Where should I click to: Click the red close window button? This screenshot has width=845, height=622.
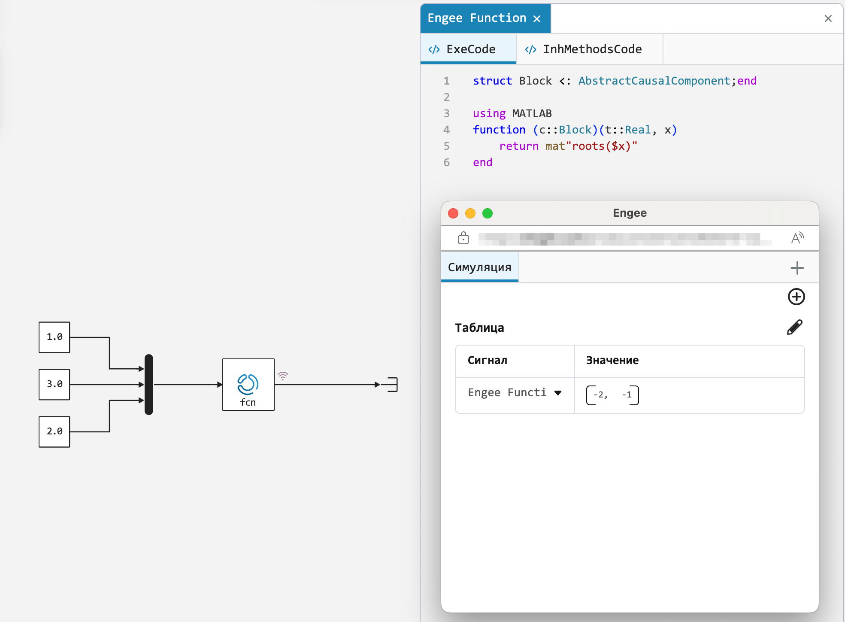tap(453, 213)
